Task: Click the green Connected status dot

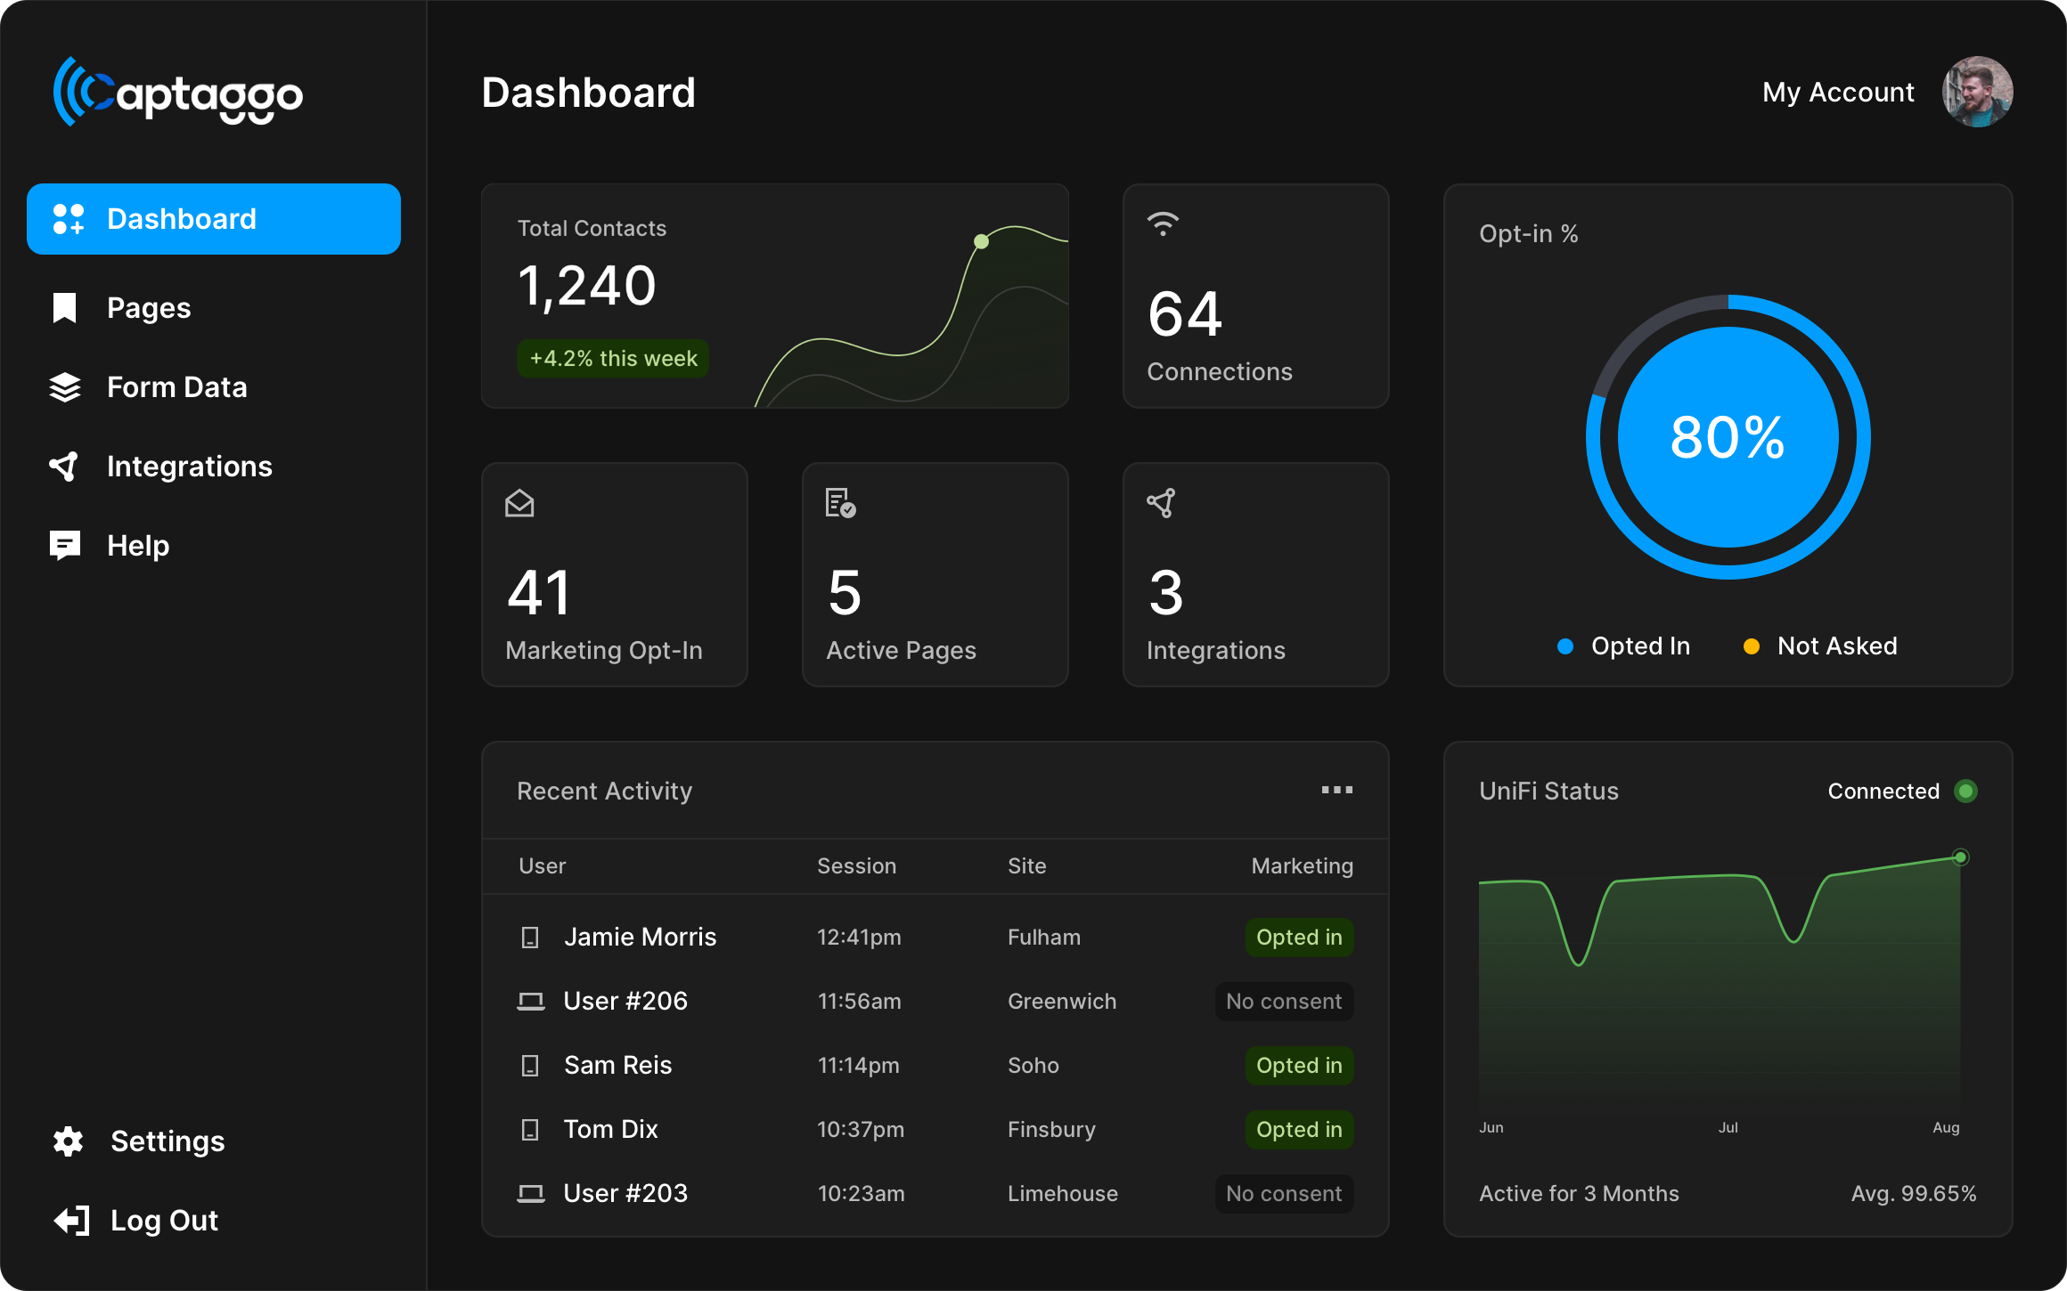Action: click(x=1965, y=792)
